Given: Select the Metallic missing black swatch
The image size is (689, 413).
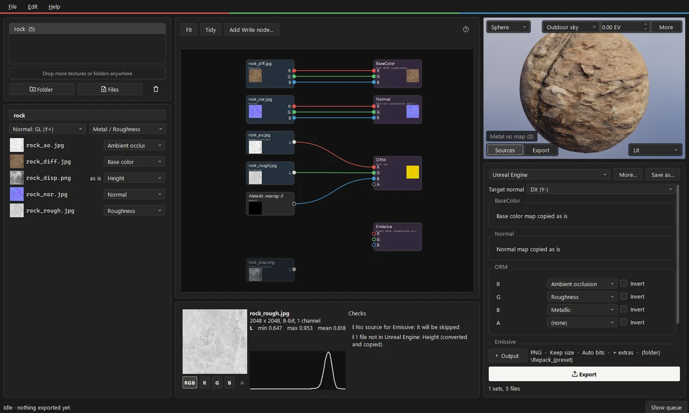Looking at the screenshot, I should pos(255,208).
